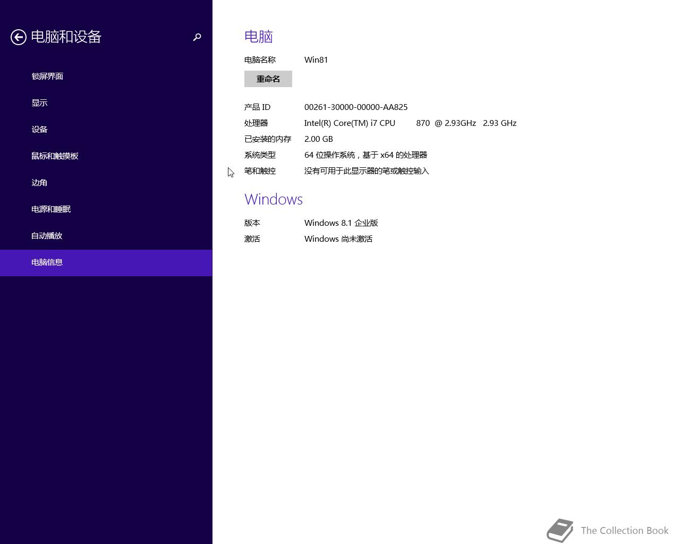Go to 设备 settings

pos(106,130)
